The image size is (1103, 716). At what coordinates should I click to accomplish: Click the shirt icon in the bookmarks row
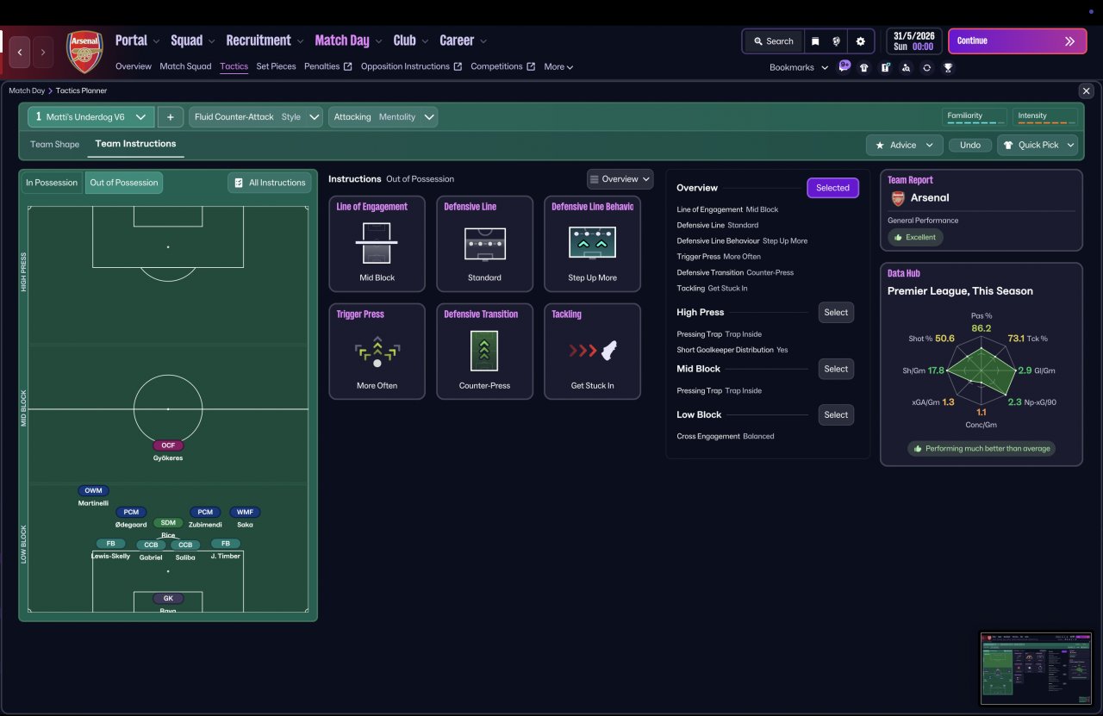click(864, 67)
